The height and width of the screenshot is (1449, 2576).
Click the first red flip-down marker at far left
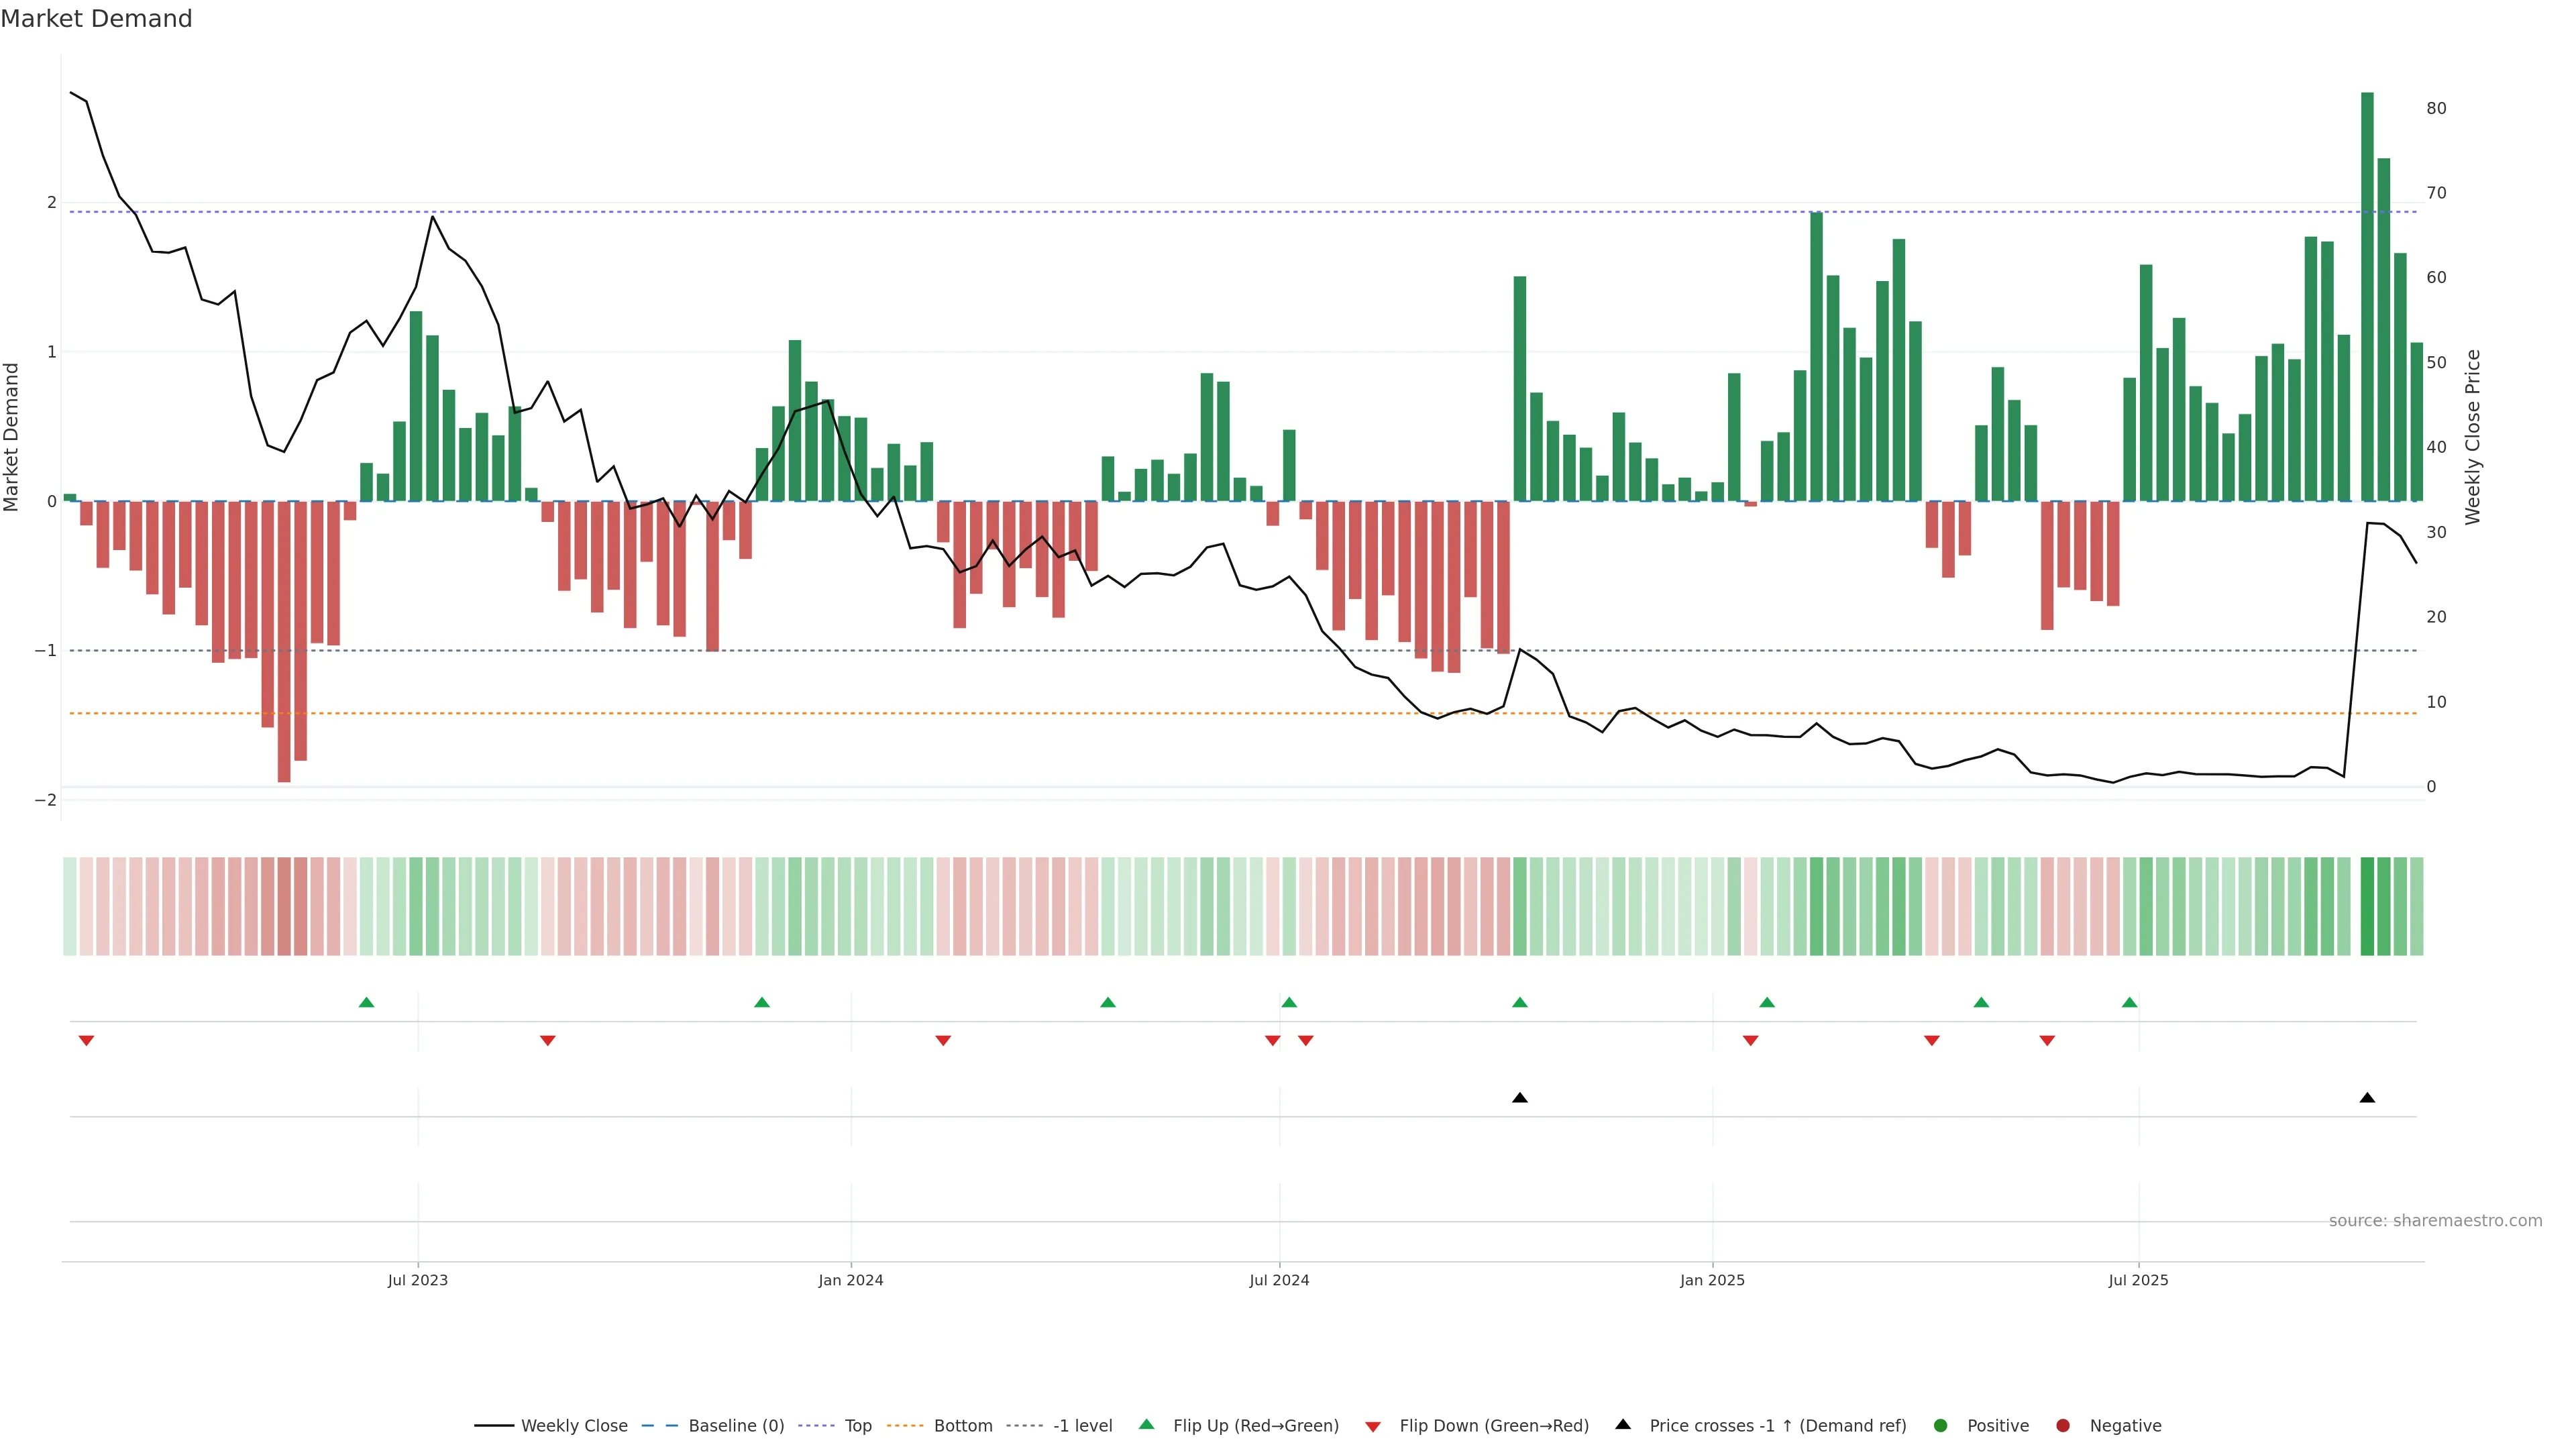click(x=86, y=1041)
